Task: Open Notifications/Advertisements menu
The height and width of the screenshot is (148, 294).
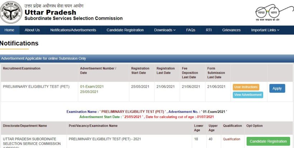Action: pos(73,30)
